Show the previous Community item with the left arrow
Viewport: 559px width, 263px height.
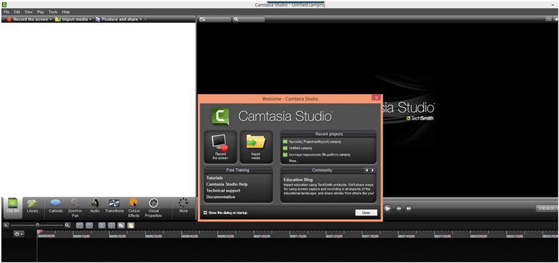pos(366,171)
